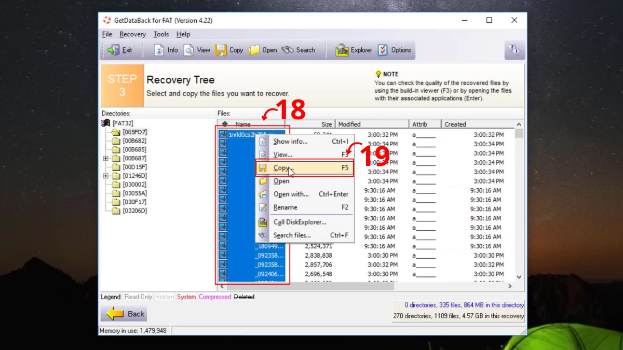Image resolution: width=623 pixels, height=350 pixels.
Task: Click the file icon beside 1nrld0cs
Action: (223, 134)
